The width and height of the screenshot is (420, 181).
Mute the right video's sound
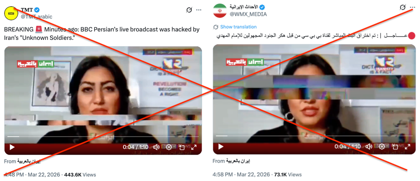(x=369, y=147)
